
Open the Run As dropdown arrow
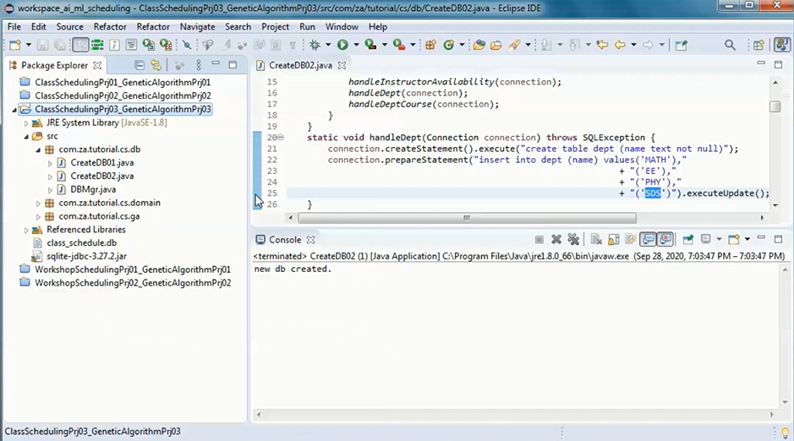[x=356, y=45]
